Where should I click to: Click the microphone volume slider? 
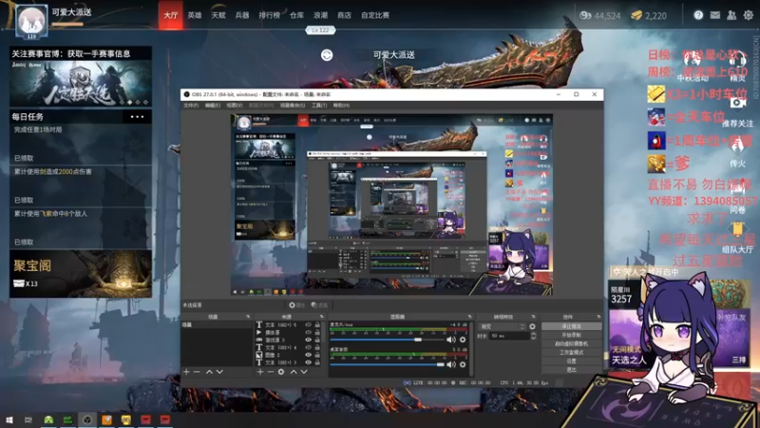pyautogui.click(x=387, y=340)
